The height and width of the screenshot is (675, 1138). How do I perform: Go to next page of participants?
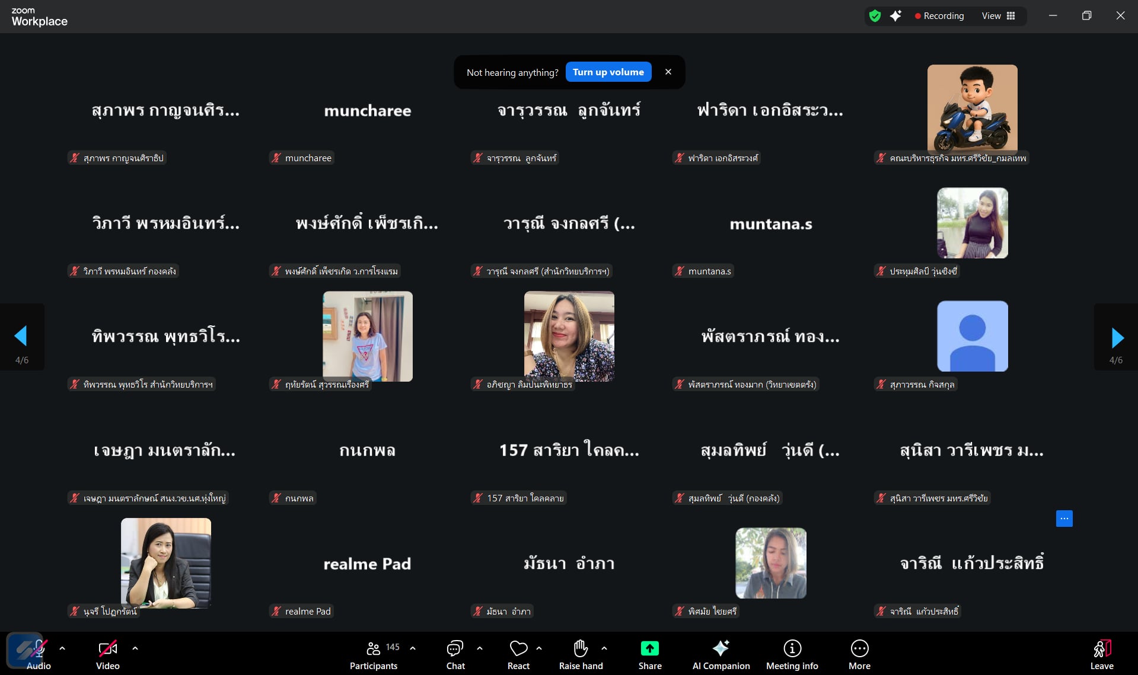click(1117, 337)
